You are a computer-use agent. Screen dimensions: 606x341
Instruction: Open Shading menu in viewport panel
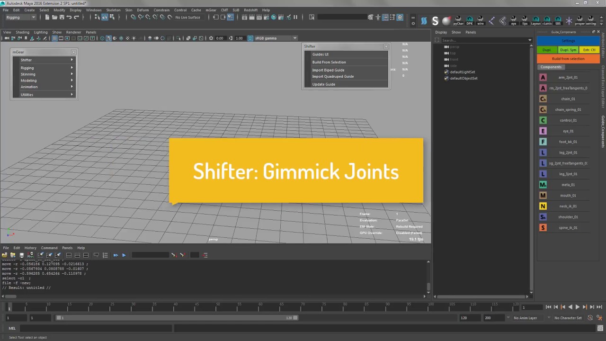(x=22, y=32)
